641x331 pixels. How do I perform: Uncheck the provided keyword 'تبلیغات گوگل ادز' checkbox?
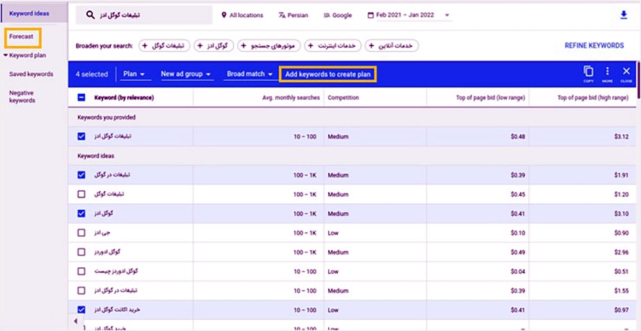[81, 136]
